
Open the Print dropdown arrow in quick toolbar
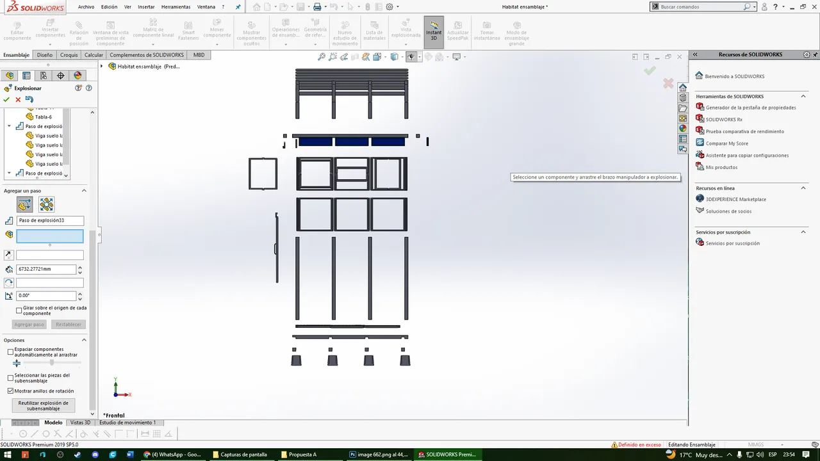[x=325, y=6]
